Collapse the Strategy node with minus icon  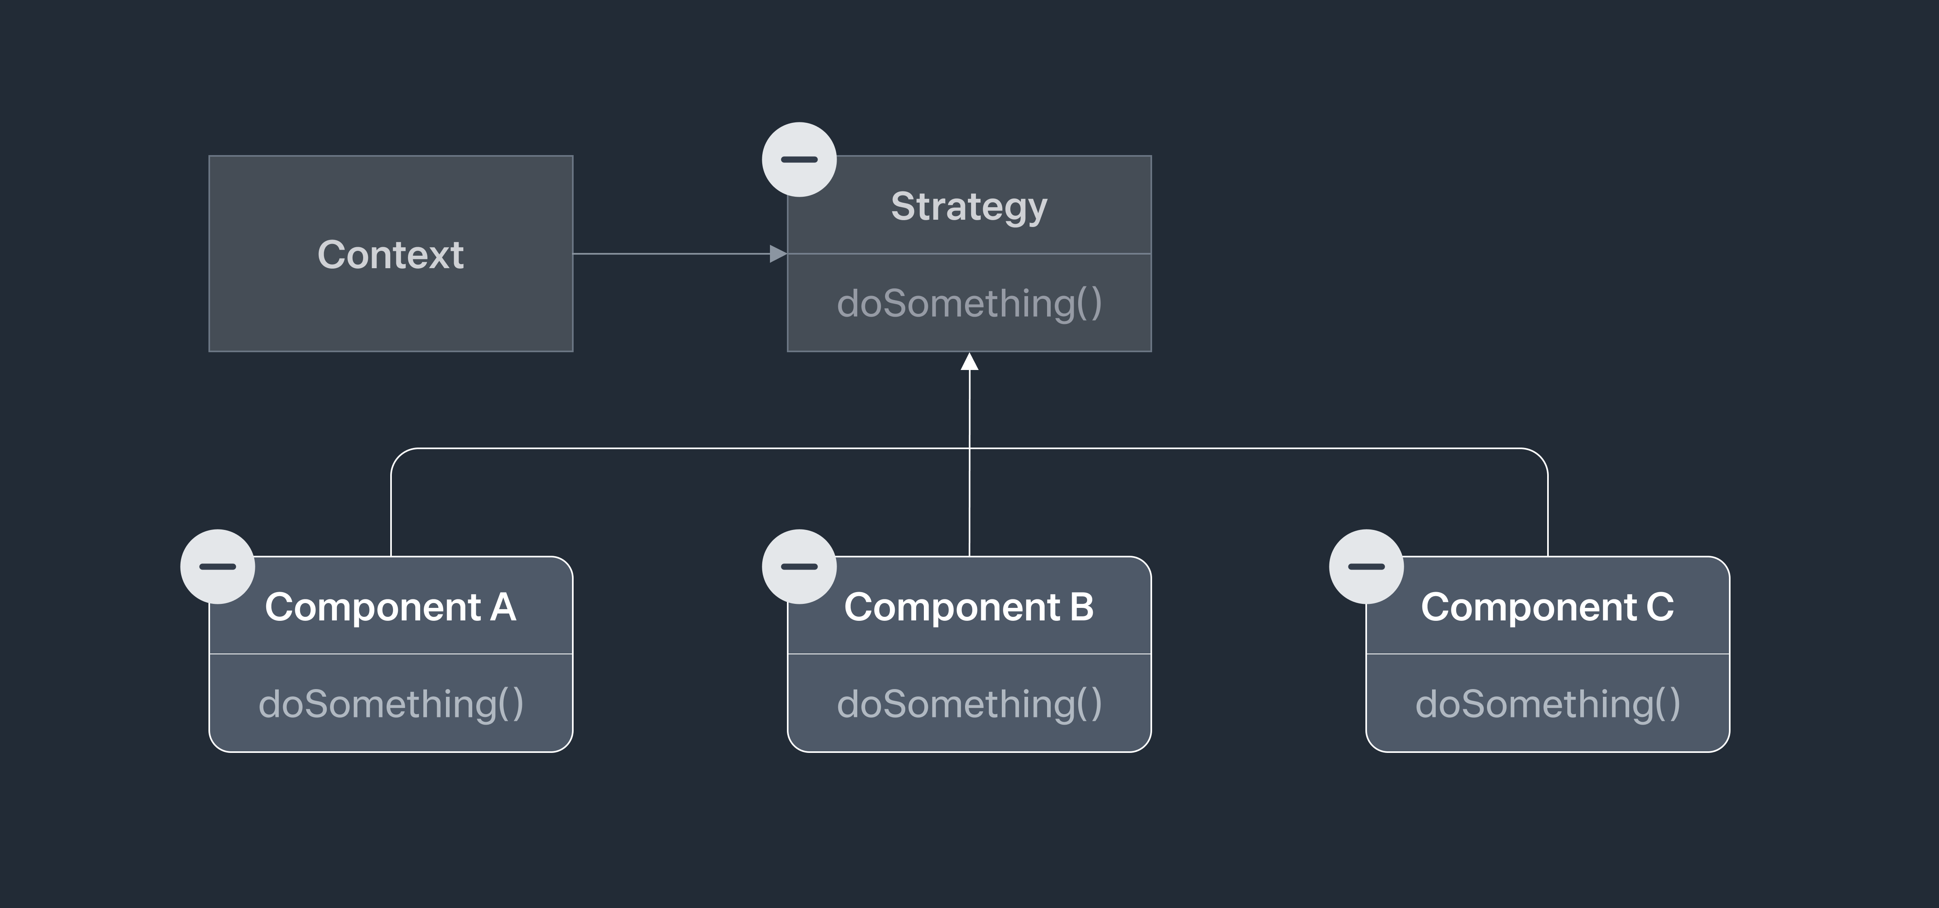click(799, 160)
